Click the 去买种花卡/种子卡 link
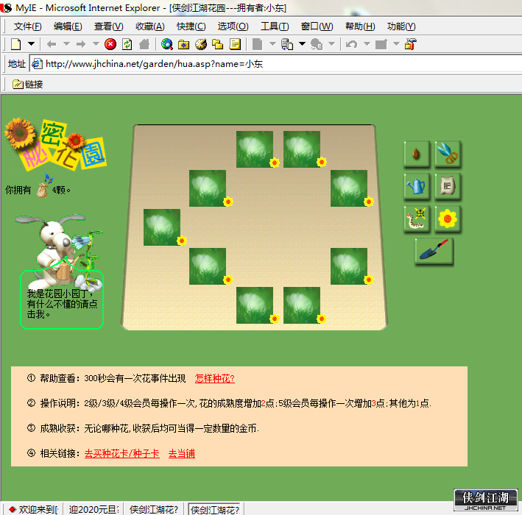 [121, 453]
